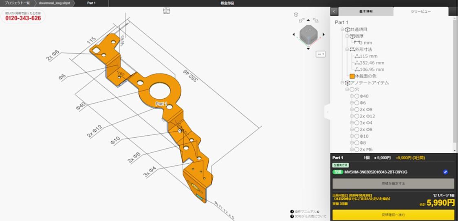
Task: Click the blue link icon beside part number
Action: point(445,172)
